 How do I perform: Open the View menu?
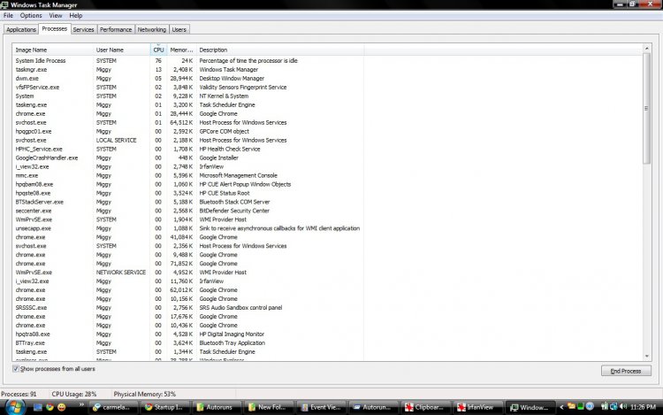56,16
